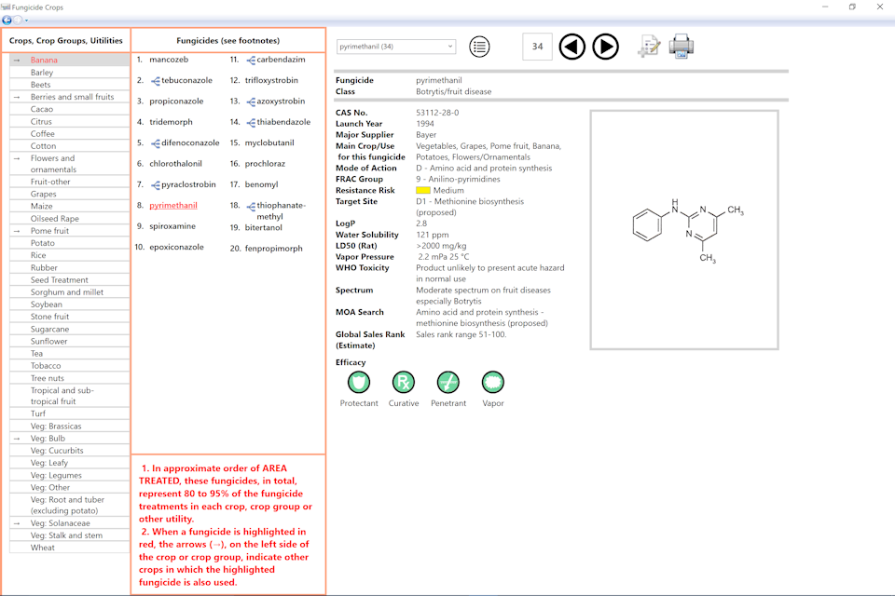Open the notes edit icon
Screen dimensions: 895x596
click(x=649, y=46)
